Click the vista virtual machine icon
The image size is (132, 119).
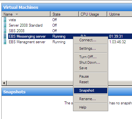[x=5, y=20]
